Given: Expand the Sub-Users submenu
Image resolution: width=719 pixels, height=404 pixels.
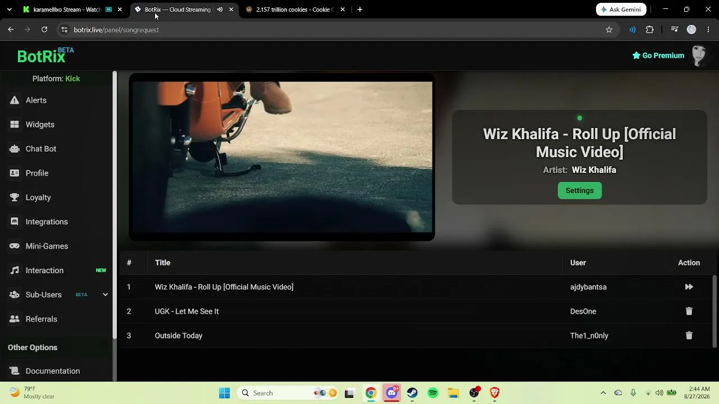Looking at the screenshot, I should (105, 295).
